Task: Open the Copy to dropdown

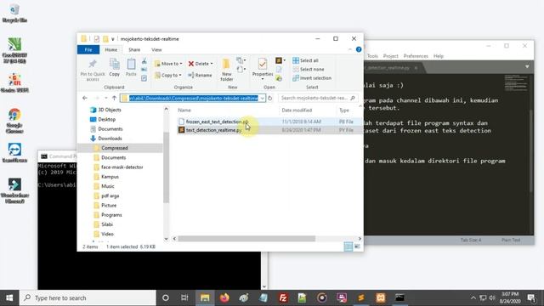Action: tap(168, 76)
